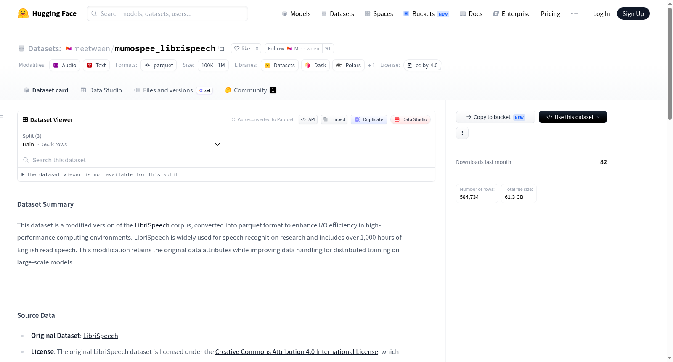Open Data Studio from the viewer header
The image size is (673, 362).
click(410, 119)
